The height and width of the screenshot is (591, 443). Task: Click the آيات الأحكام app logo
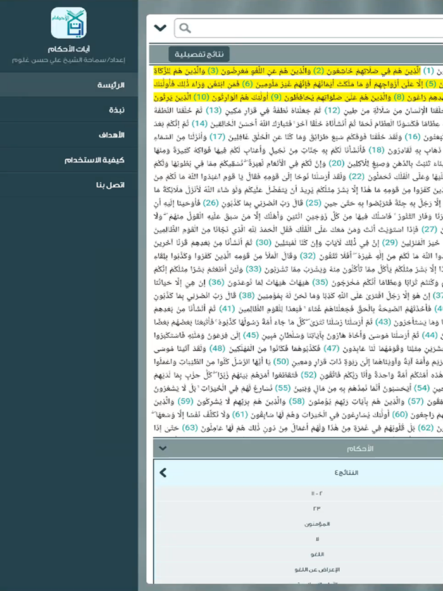pos(68,23)
